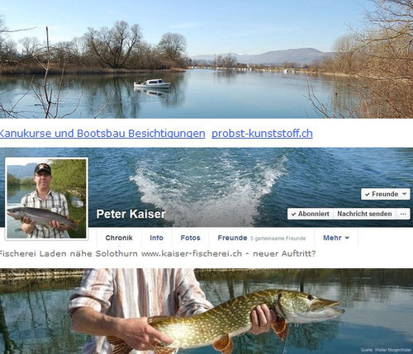413x354 pixels.
Task: Open the profile picture with the fish
Action: 46,199
